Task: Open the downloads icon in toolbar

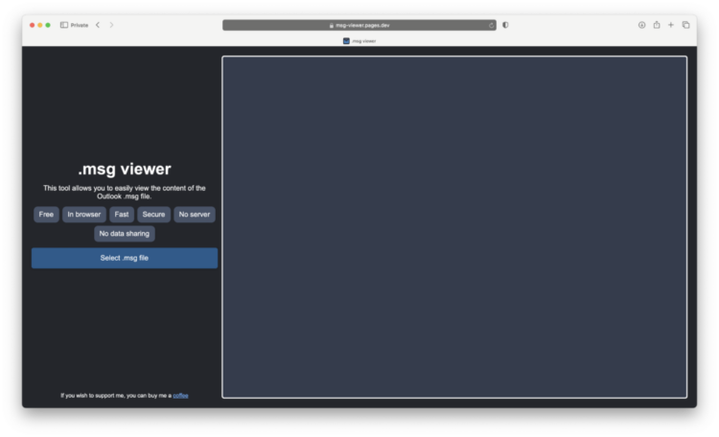Action: click(641, 25)
